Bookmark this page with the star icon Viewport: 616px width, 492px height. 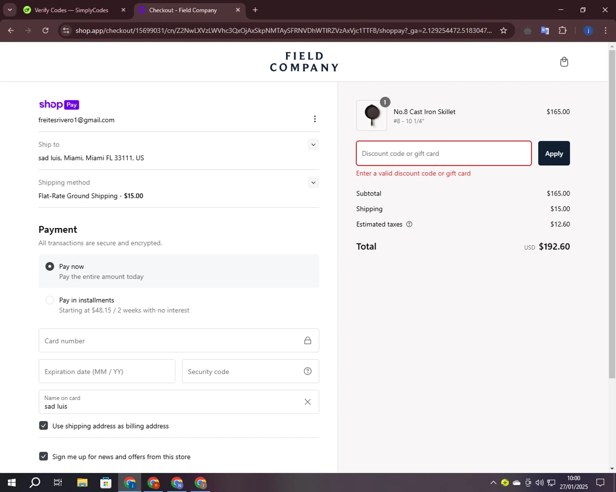503,30
